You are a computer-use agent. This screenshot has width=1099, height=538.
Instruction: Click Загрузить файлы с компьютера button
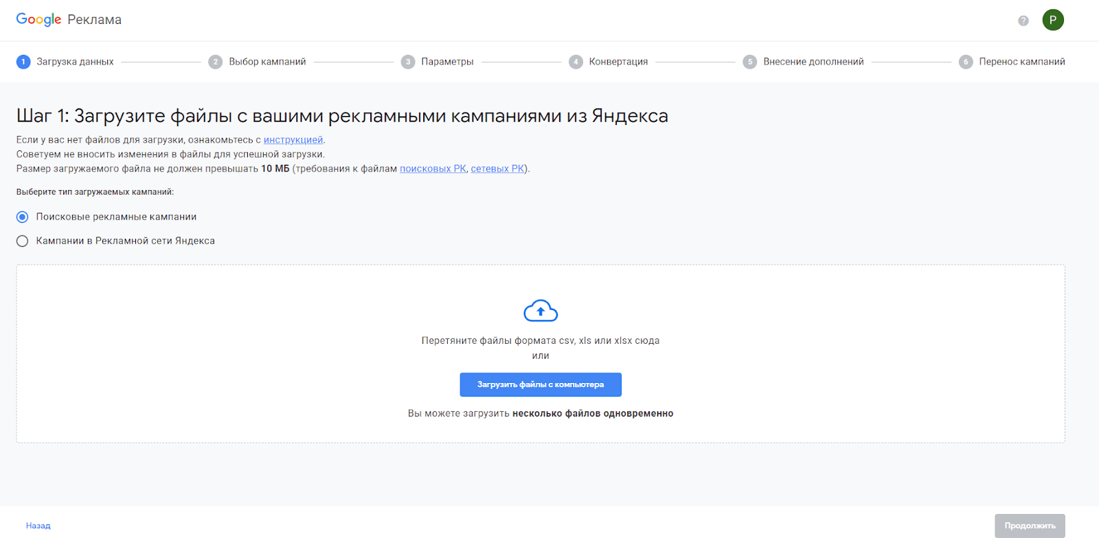point(541,384)
